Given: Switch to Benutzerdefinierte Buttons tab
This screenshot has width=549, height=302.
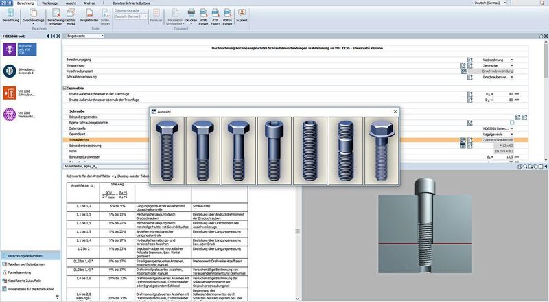Looking at the screenshot, I should [132, 3].
